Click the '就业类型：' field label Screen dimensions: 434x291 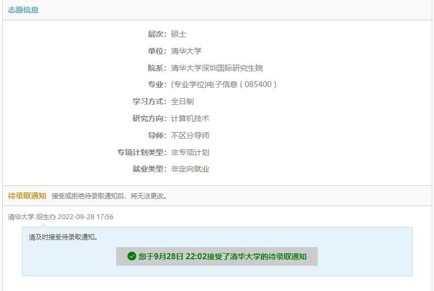(x=150, y=169)
